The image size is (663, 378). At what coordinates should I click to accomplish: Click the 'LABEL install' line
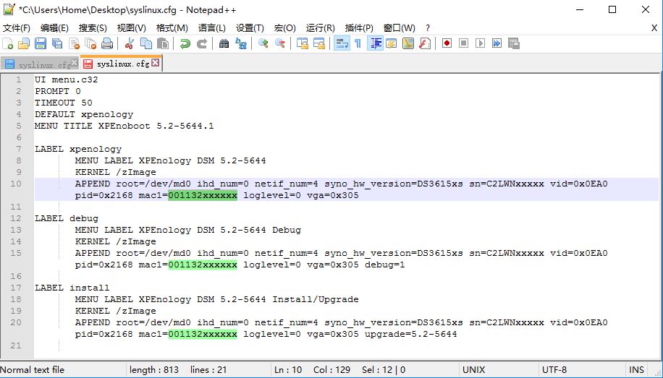72,288
